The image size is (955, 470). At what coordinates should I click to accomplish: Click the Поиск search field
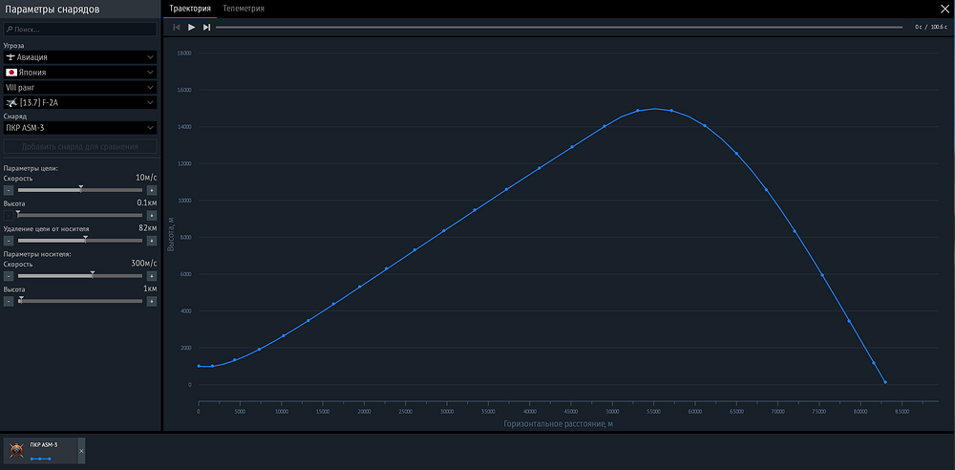(80, 30)
